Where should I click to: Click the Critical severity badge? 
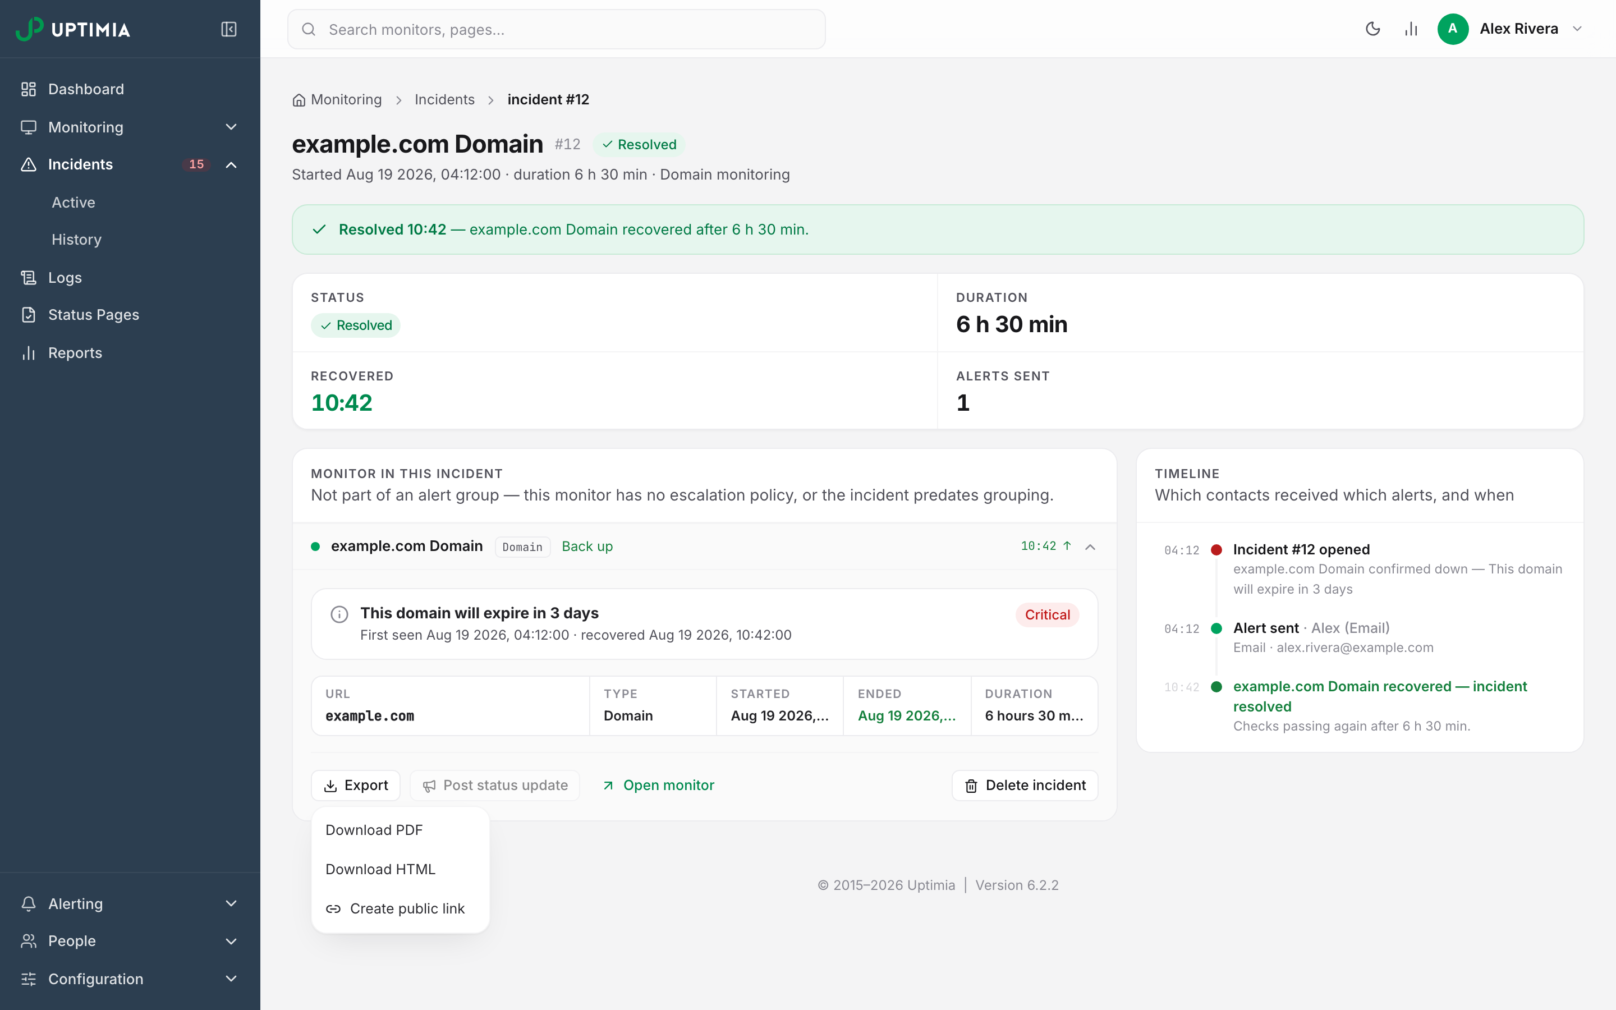1047,615
